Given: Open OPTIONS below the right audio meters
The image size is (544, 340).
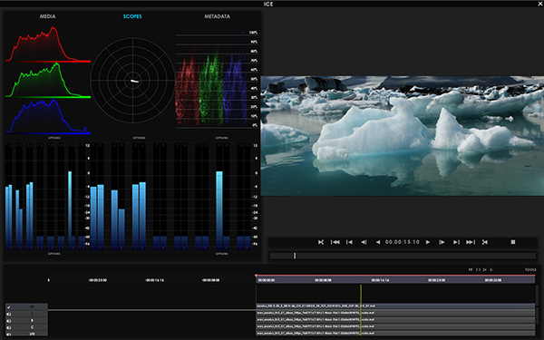Looking at the screenshot, I should pos(222,254).
